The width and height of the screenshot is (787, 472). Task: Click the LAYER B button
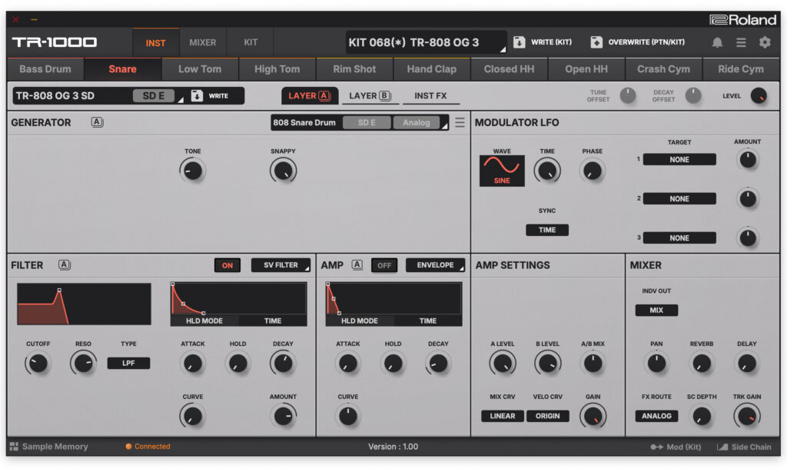[370, 96]
